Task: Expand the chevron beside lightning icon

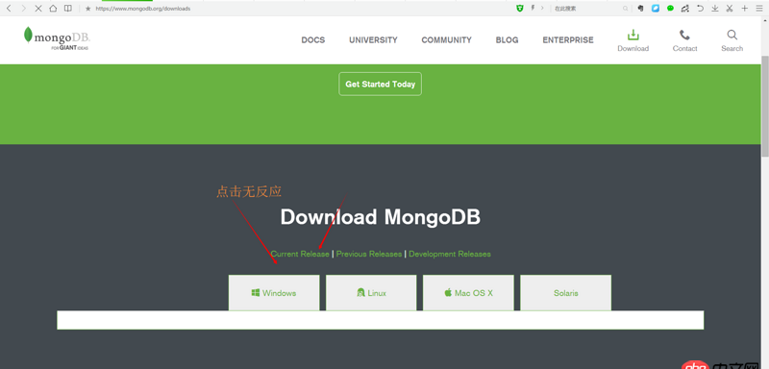Action: tap(542, 9)
